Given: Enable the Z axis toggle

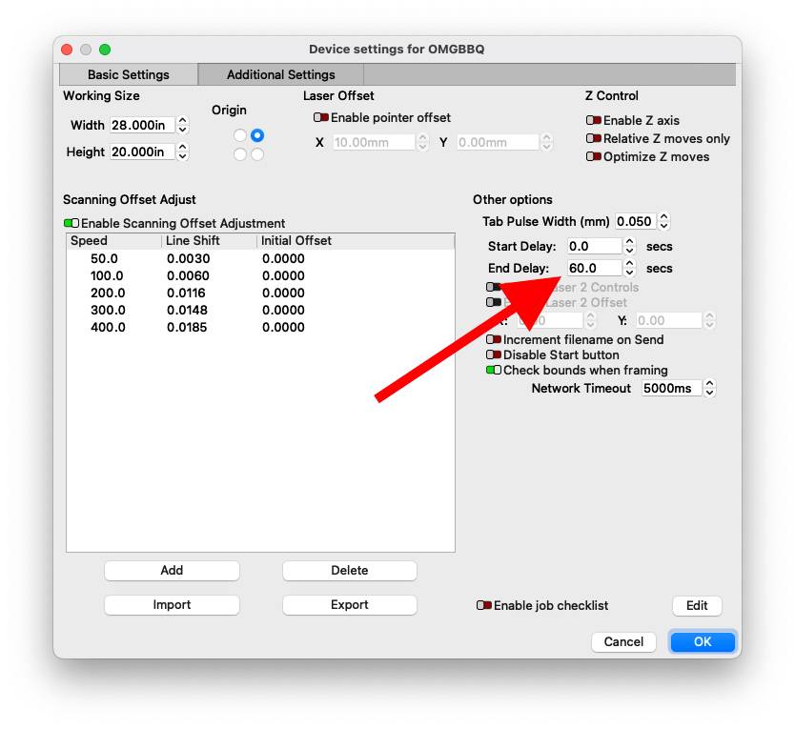Looking at the screenshot, I should 594,121.
